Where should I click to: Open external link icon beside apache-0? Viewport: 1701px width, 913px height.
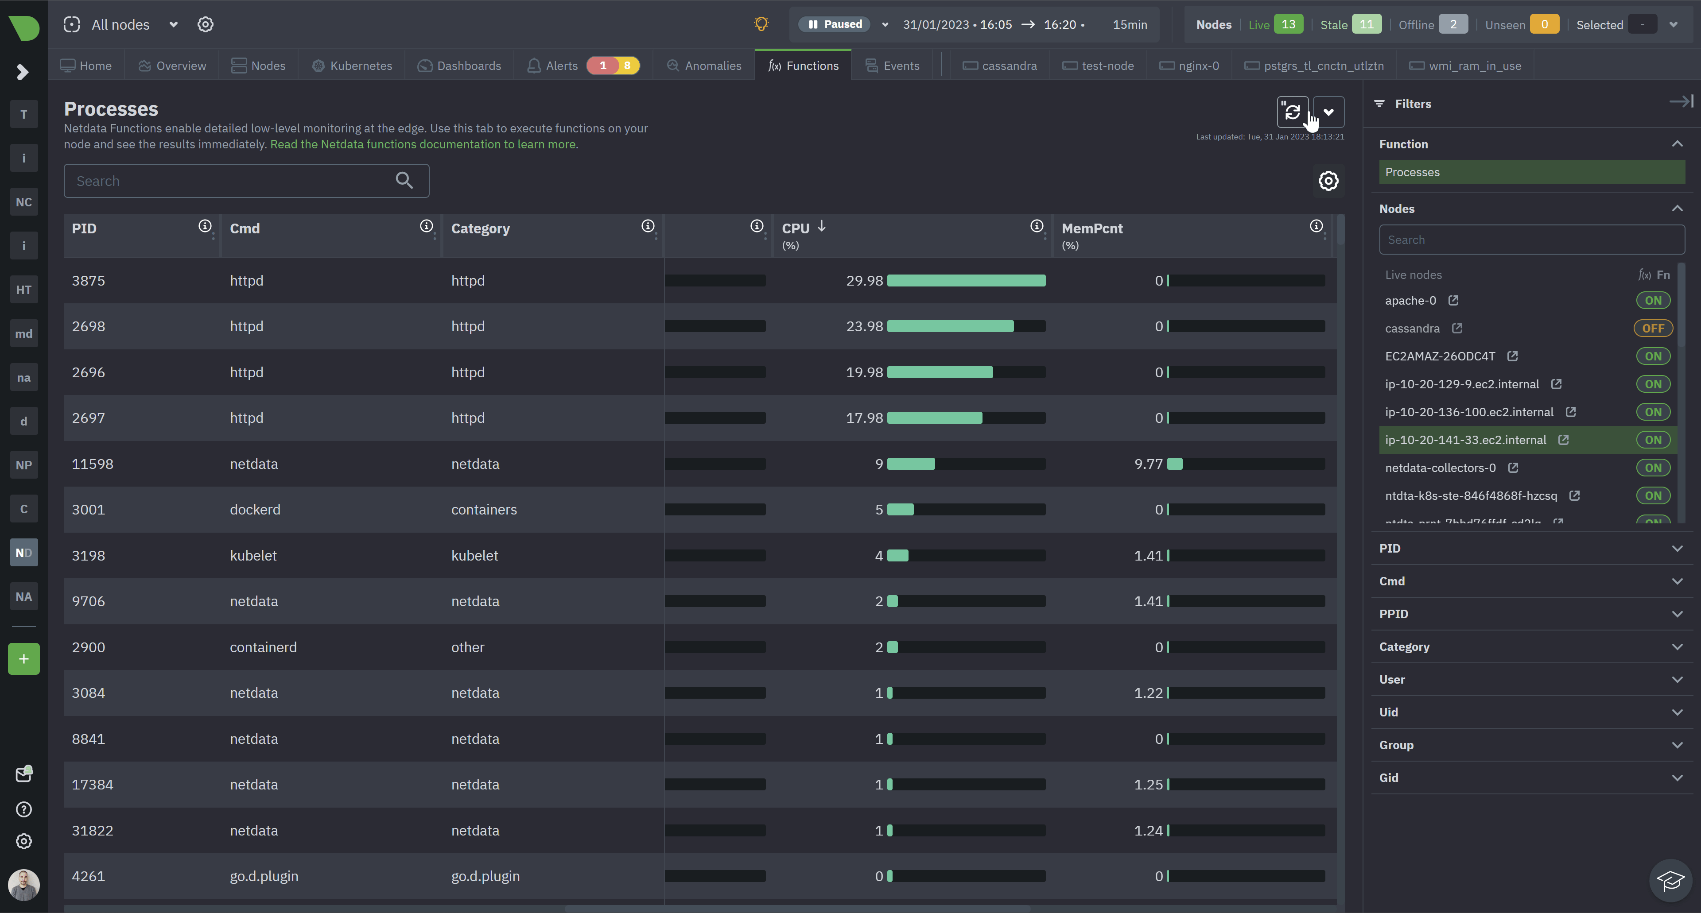(x=1453, y=300)
